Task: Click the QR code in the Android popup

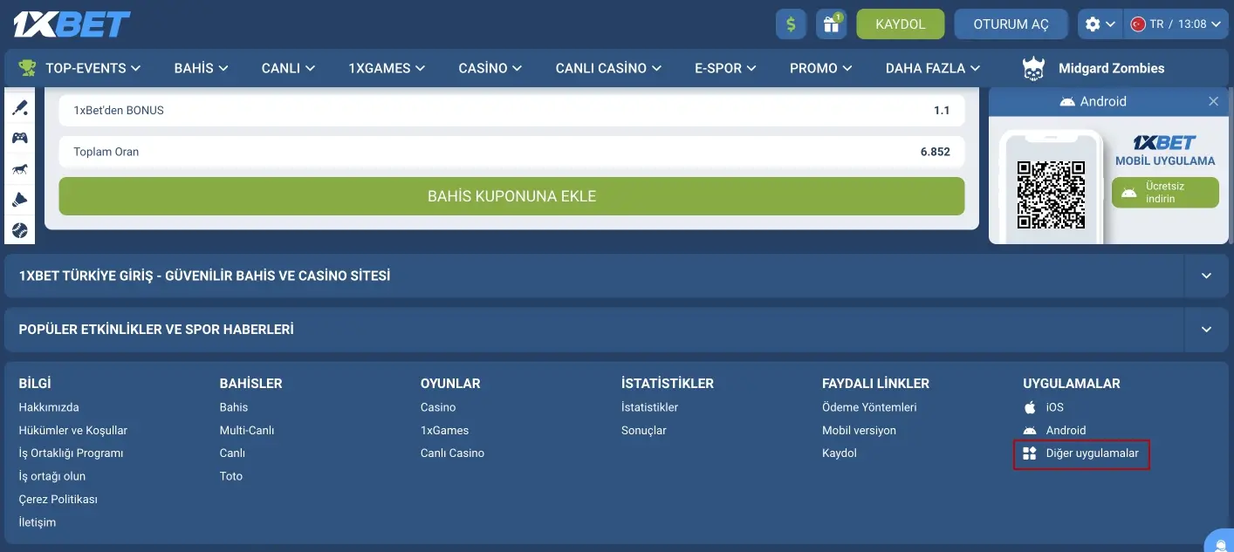Action: (x=1051, y=194)
